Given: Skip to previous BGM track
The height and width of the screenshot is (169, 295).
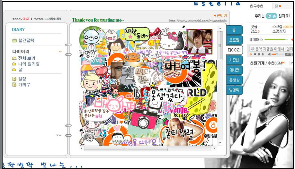Looking at the screenshot, I should 259,54.
